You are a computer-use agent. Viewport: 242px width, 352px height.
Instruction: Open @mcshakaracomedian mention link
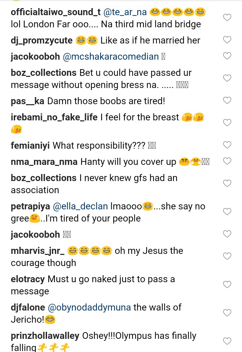(x=111, y=57)
